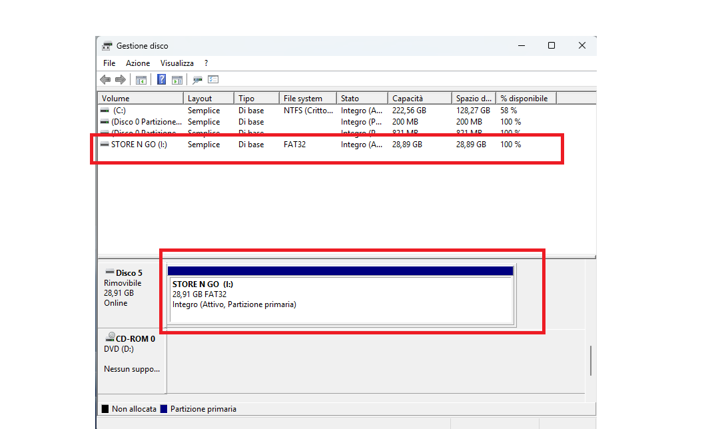Viewport: 724px width, 429px height.
Task: Toggle the console tree pane icon
Action: (141, 80)
